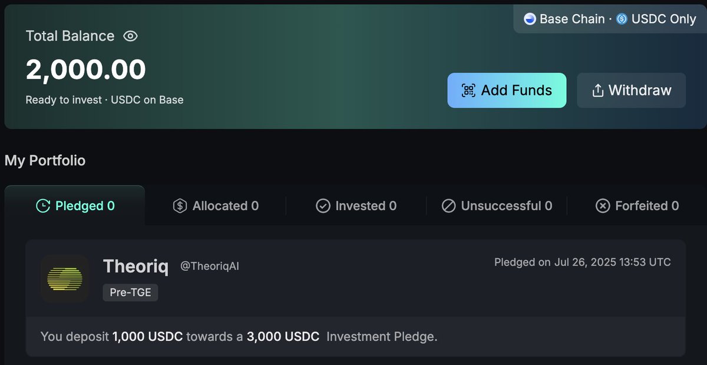
Task: Click the checkmark circle Invested icon
Action: click(323, 206)
